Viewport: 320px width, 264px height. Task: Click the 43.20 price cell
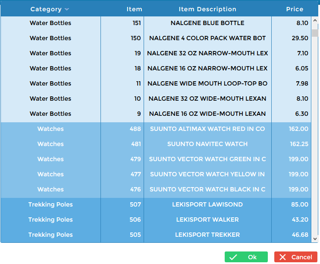(292, 219)
